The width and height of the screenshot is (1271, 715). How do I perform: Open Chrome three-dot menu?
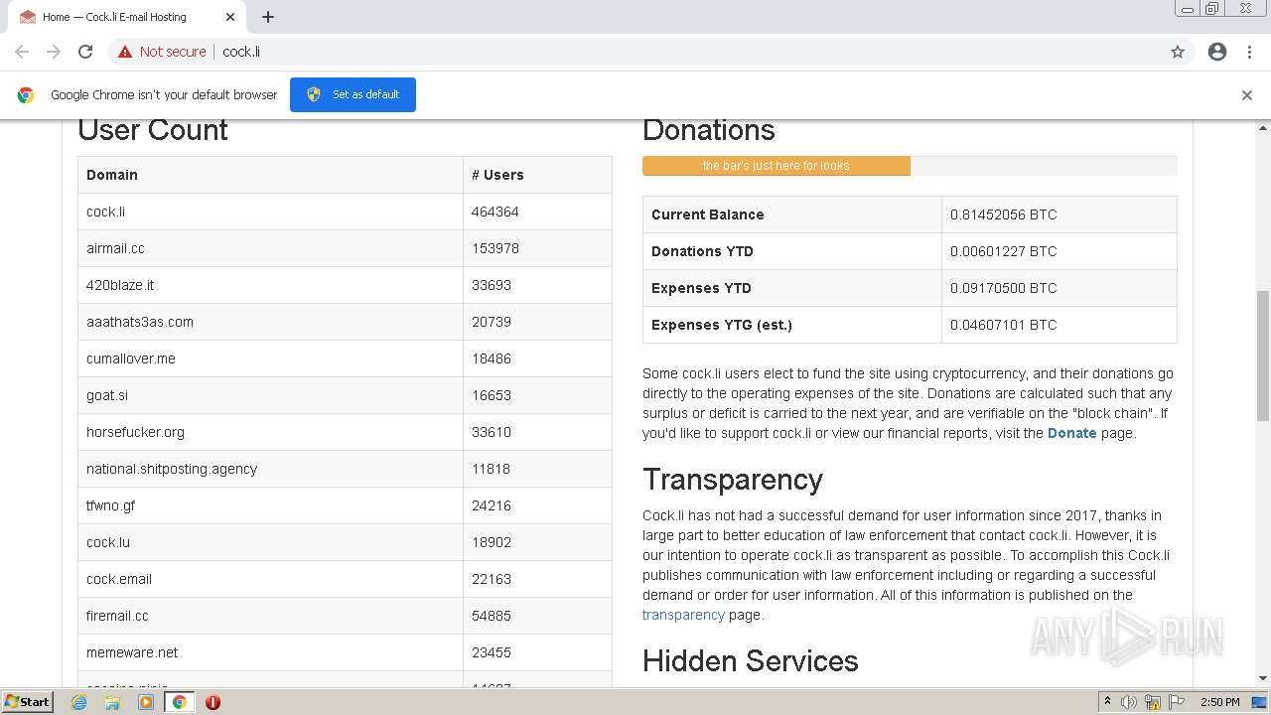coord(1249,52)
